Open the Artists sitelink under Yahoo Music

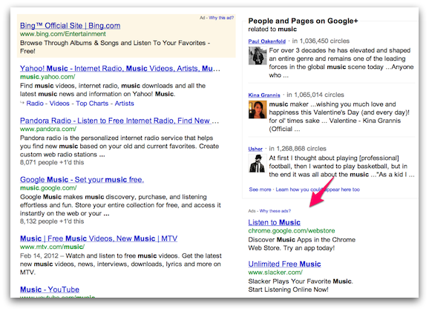[124, 104]
